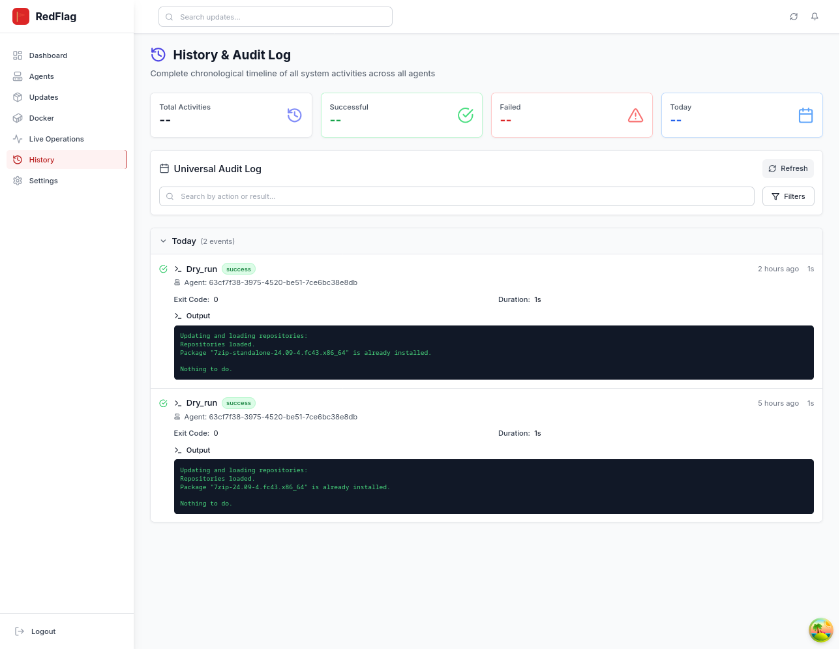This screenshot has width=840, height=649.
Task: Click the Failed activities stat card
Action: tap(572, 115)
